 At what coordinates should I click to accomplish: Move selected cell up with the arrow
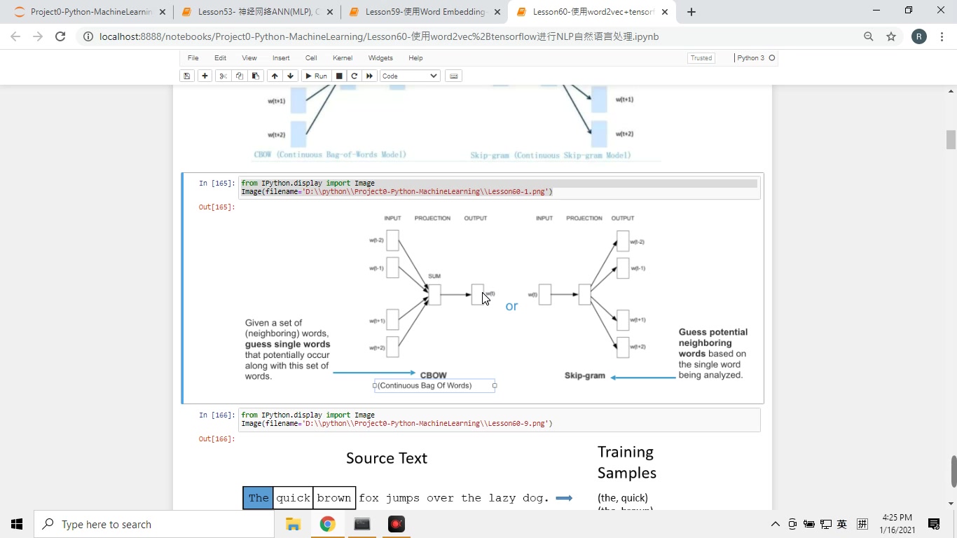click(x=275, y=76)
